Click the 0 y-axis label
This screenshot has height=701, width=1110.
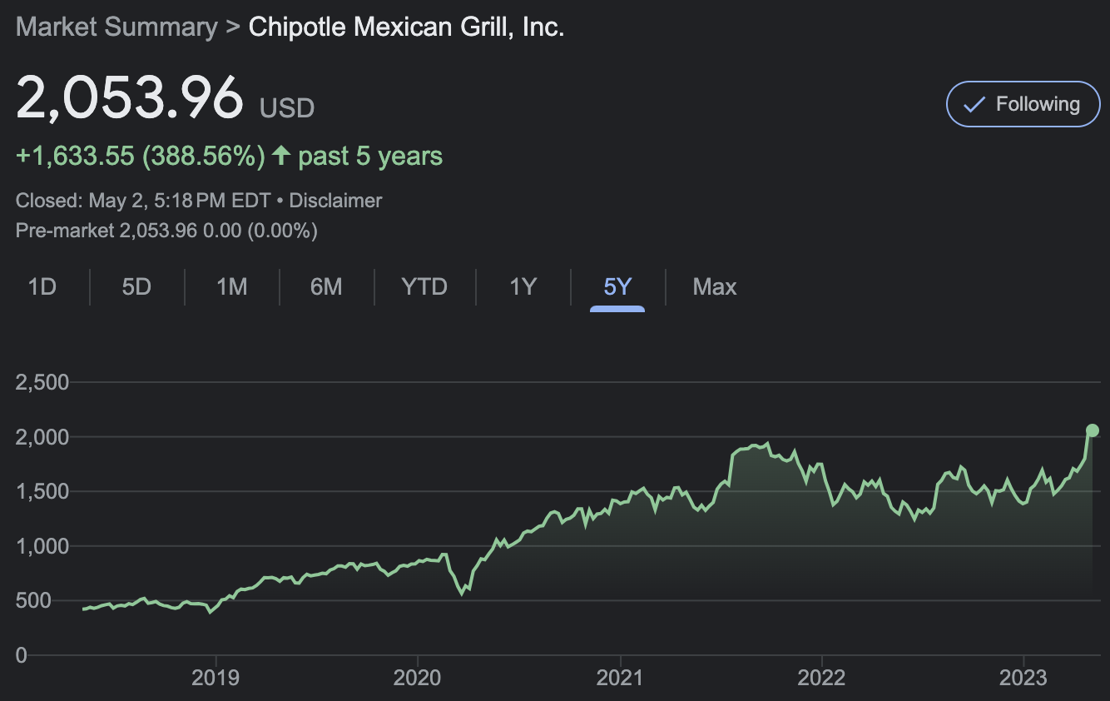22,655
